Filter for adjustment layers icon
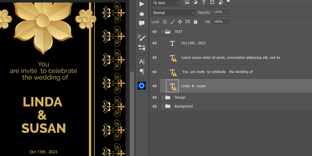Image resolution: width=312 pixels, height=156 pixels. click(x=195, y=3)
